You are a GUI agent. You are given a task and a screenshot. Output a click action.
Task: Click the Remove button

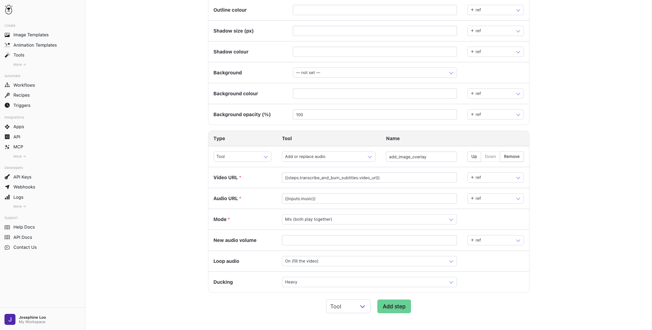(x=512, y=157)
